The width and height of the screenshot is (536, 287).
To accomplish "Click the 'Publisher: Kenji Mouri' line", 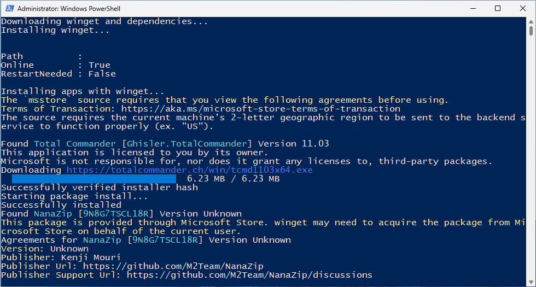I will (x=61, y=257).
